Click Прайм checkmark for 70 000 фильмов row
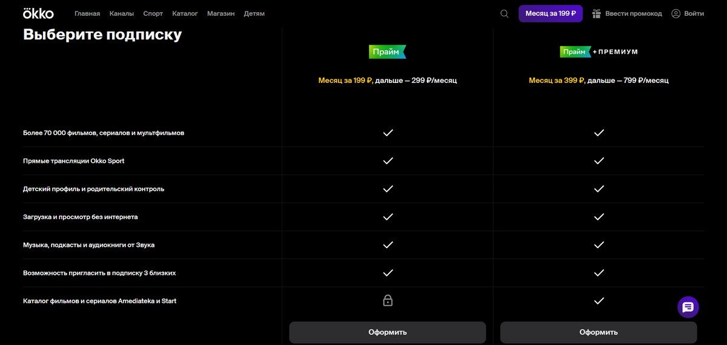727x345 pixels. 388,133
